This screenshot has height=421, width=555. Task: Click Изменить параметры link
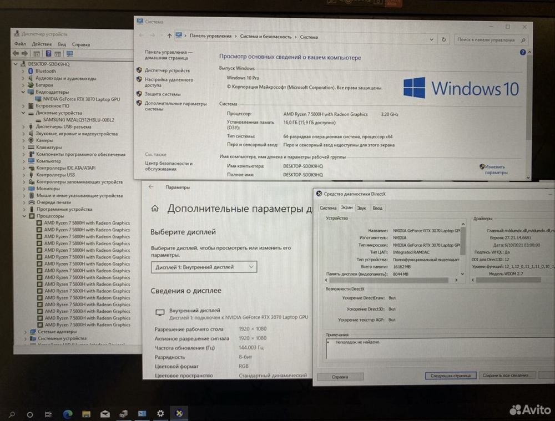click(x=496, y=170)
